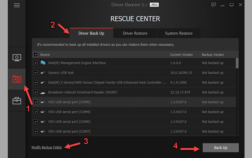252x158 pixels.
Task: Click the Device column header
Action: point(45,55)
